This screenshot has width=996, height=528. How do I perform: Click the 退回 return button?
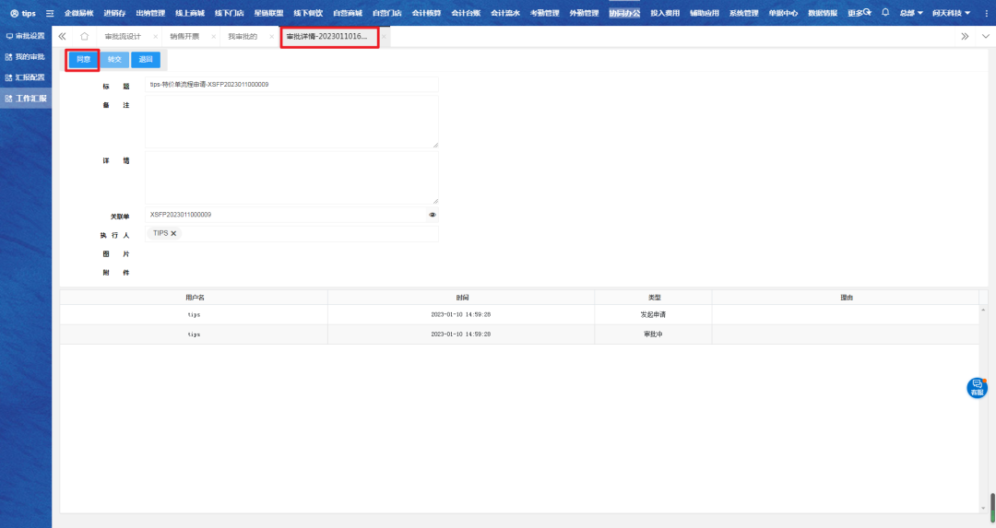[146, 59]
